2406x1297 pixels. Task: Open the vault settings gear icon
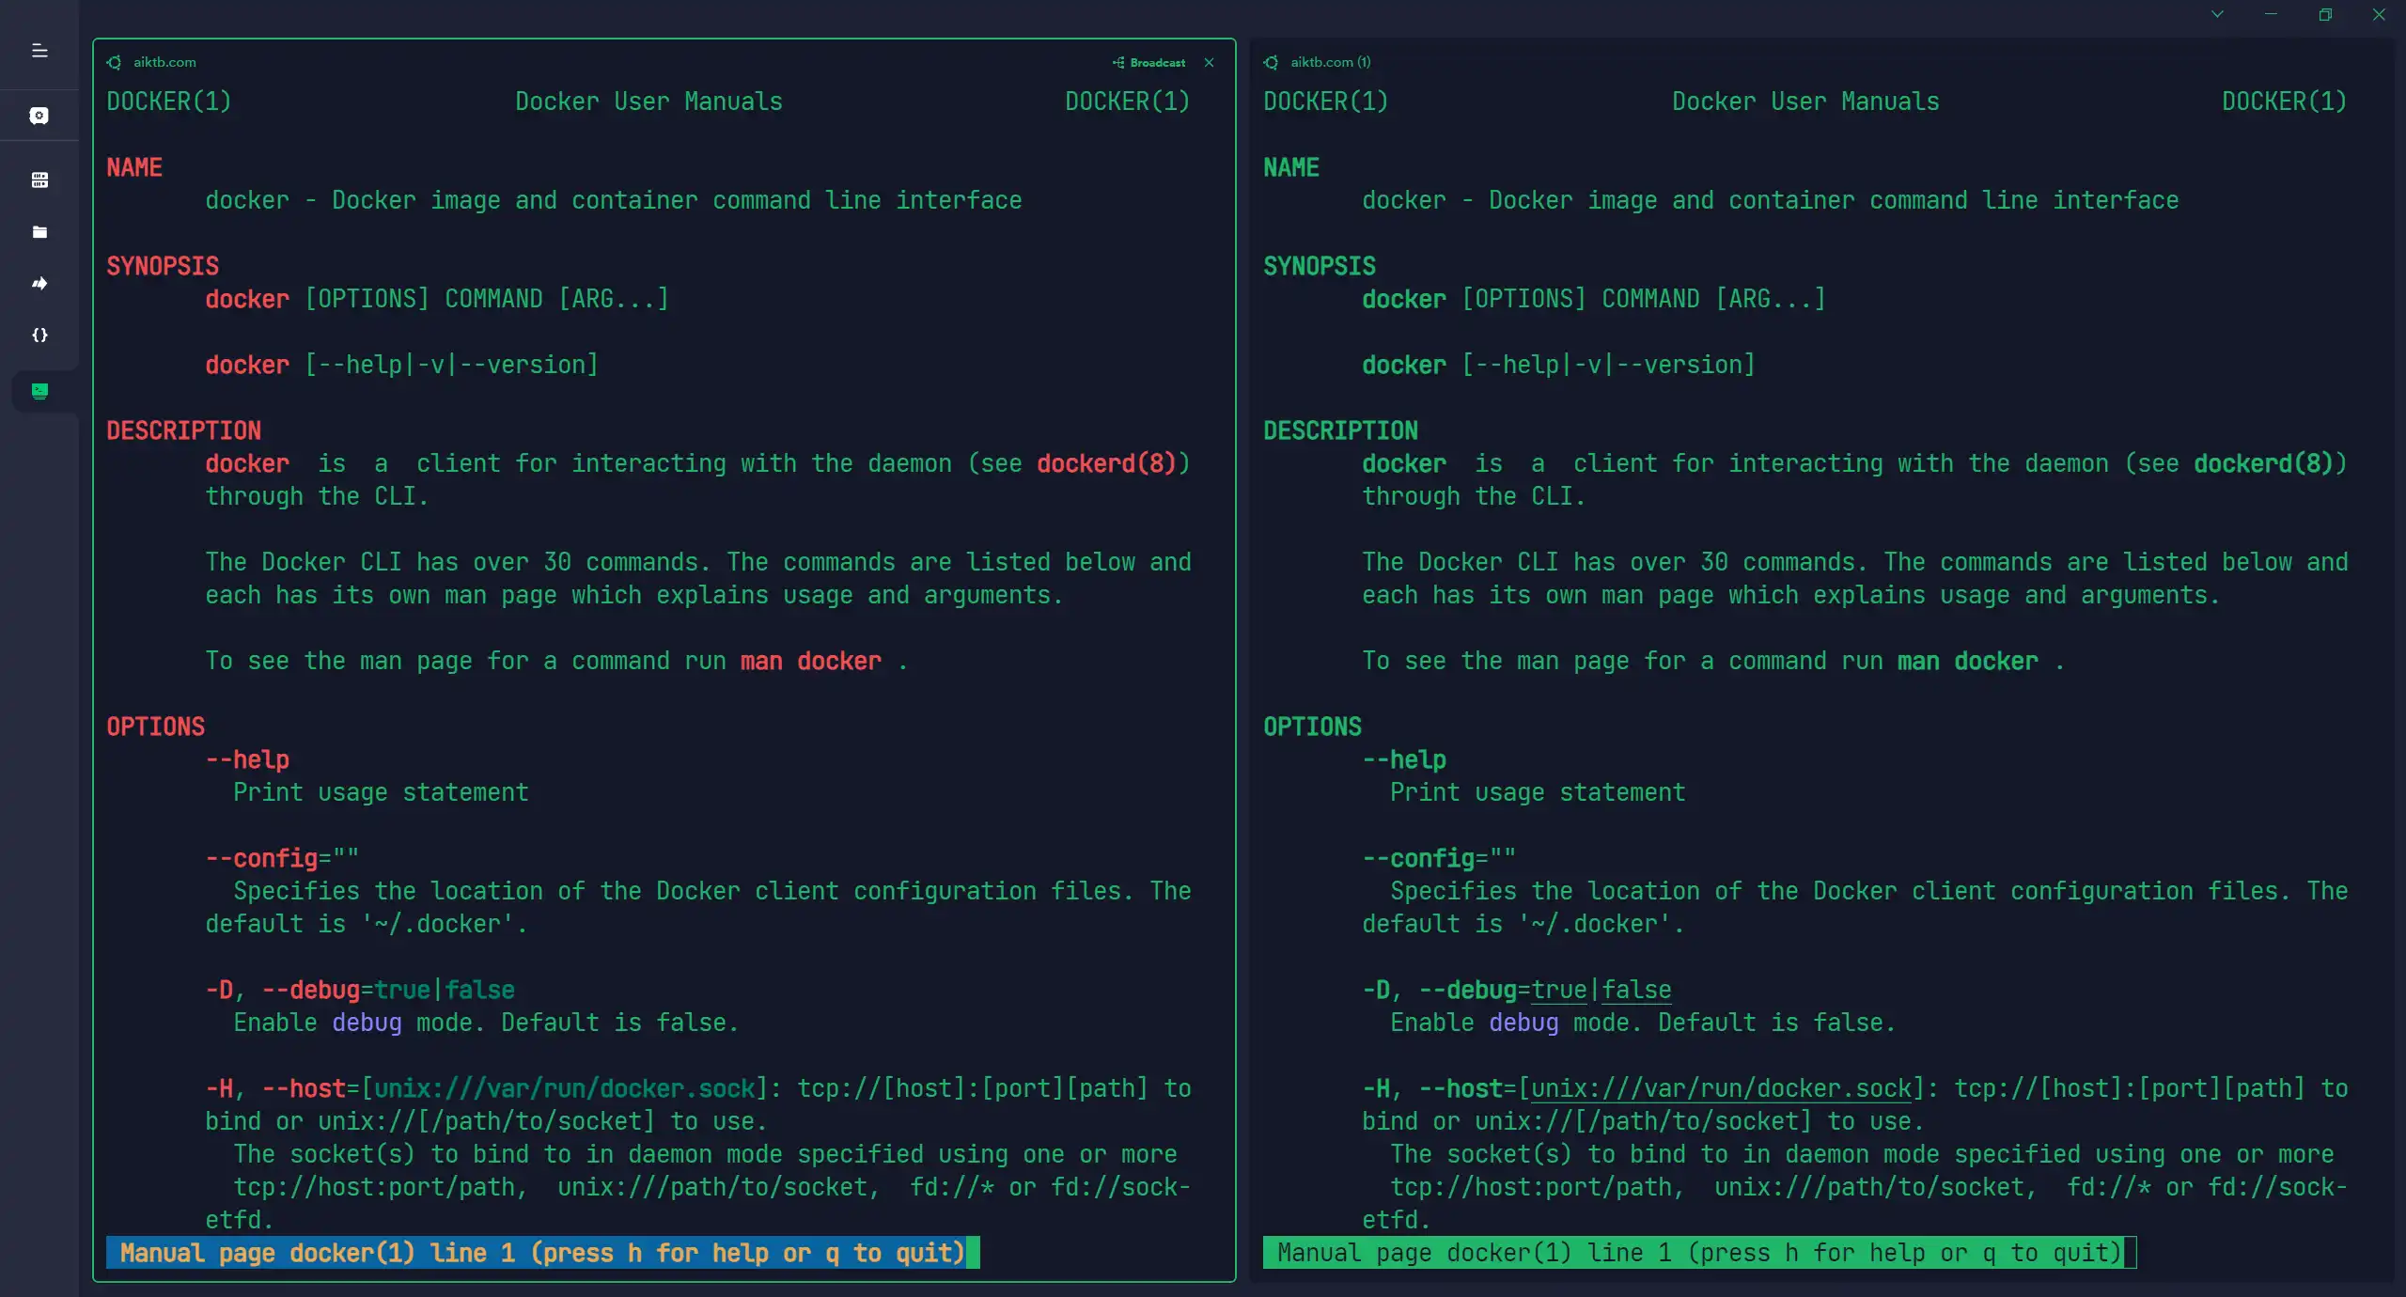tap(39, 116)
